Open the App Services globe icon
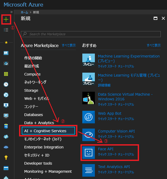The image size is (167, 179). pos(6,95)
